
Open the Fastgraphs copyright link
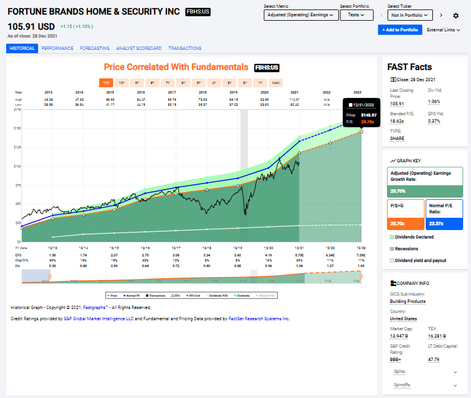95,307
